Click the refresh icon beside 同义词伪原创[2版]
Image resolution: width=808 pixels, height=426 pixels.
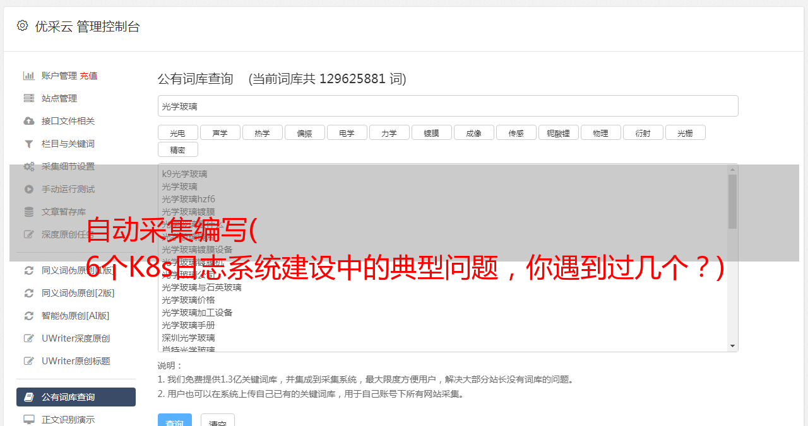coord(29,293)
